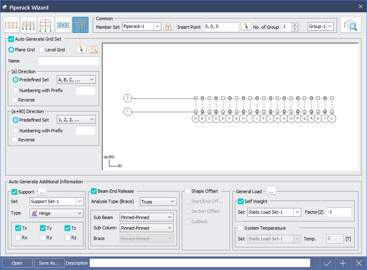Open the Member Set dropdown
The image size is (367, 270).
tap(157, 27)
